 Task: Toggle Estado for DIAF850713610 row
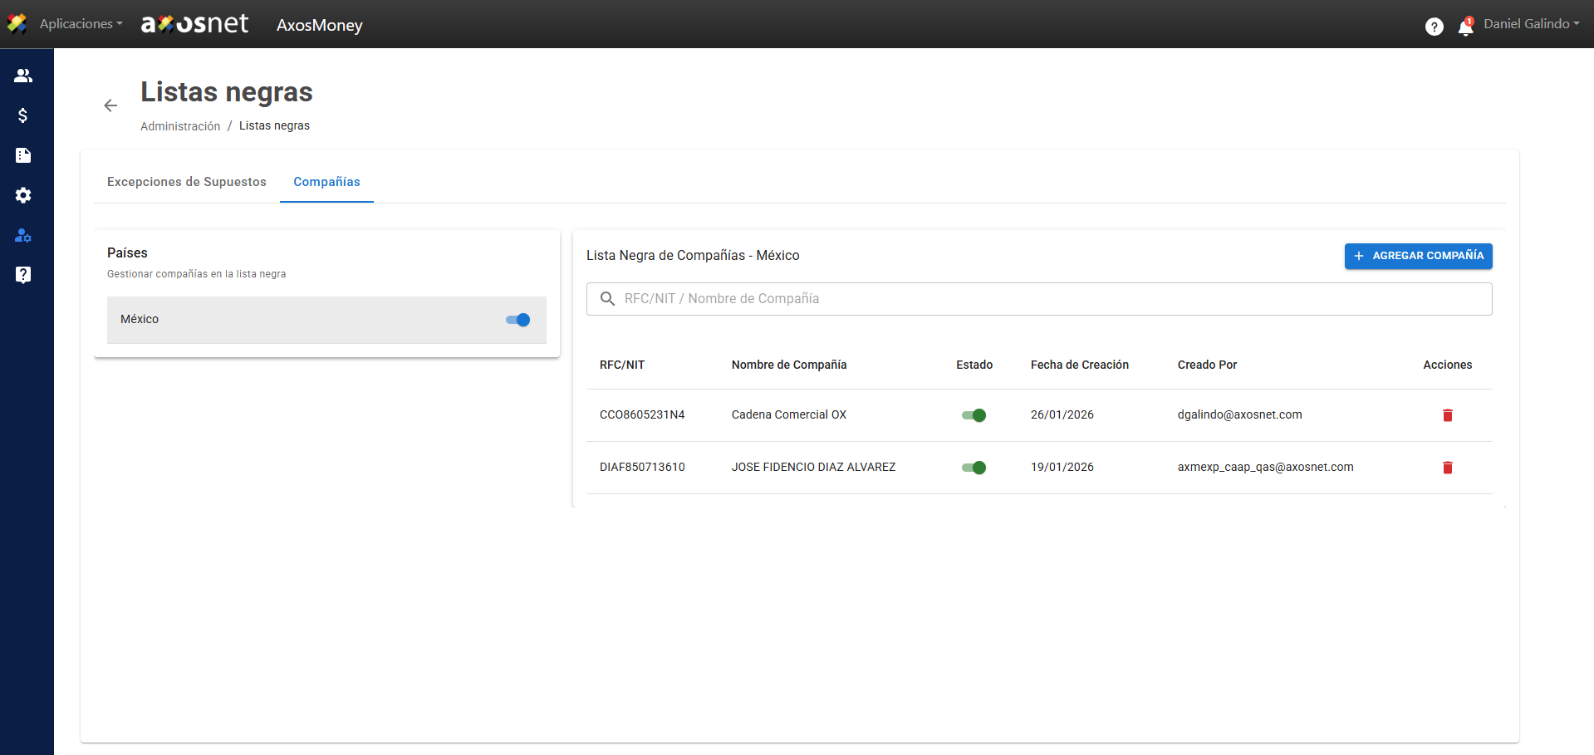(x=974, y=468)
